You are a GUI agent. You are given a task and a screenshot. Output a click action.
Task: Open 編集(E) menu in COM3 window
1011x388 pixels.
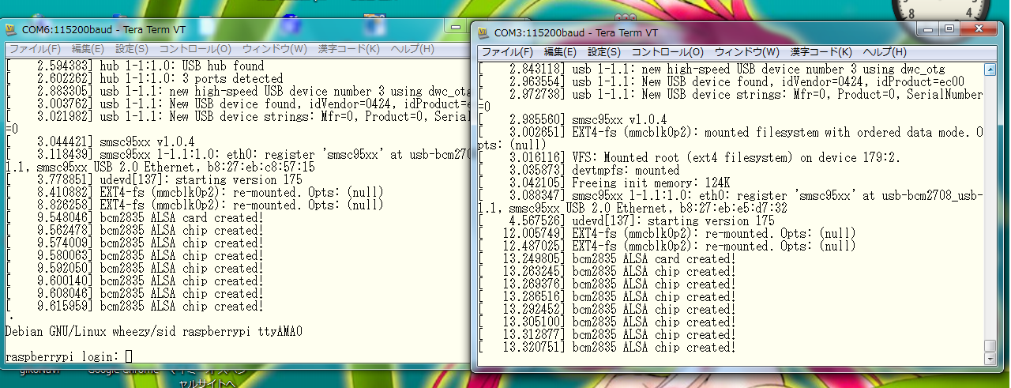point(560,52)
